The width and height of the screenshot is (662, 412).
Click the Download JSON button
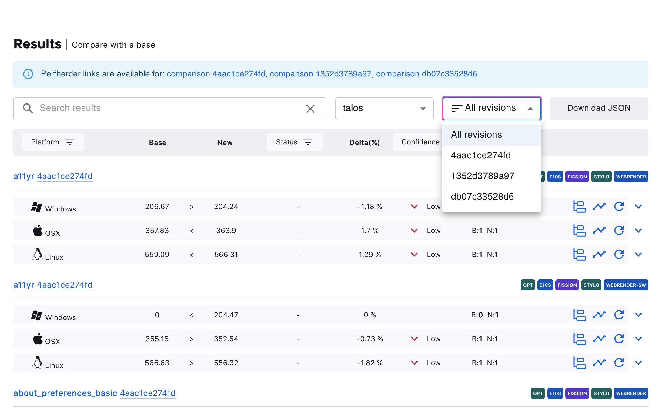pos(599,108)
